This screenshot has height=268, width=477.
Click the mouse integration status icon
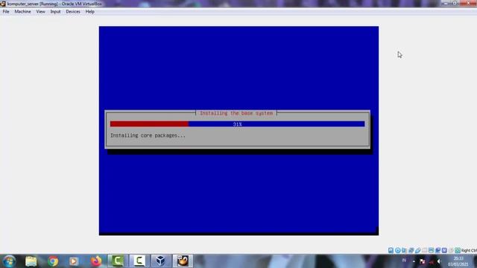(451, 250)
